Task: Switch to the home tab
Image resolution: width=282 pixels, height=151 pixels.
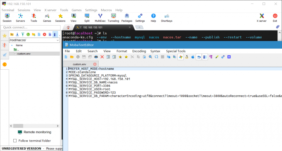Action: (x=68, y=27)
